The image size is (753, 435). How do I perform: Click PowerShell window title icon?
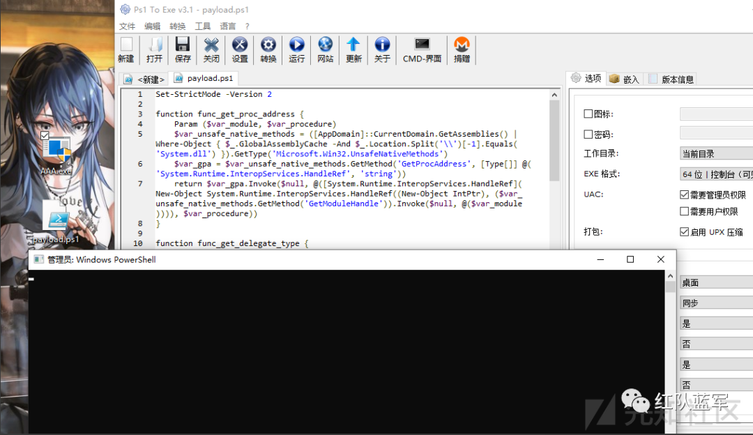38,260
